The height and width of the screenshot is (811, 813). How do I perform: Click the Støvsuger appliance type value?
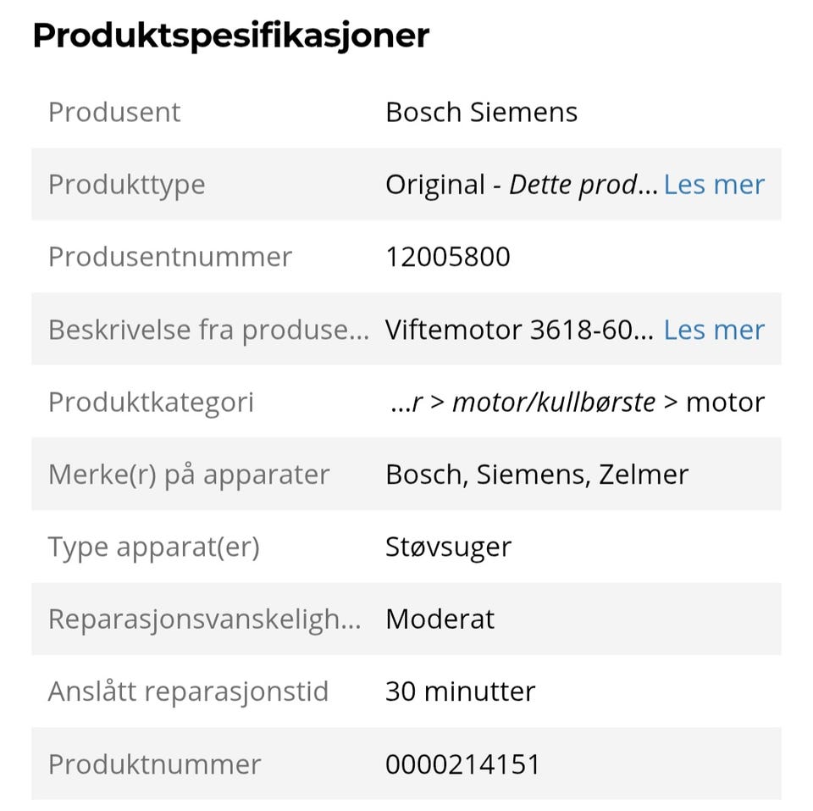[x=449, y=547]
